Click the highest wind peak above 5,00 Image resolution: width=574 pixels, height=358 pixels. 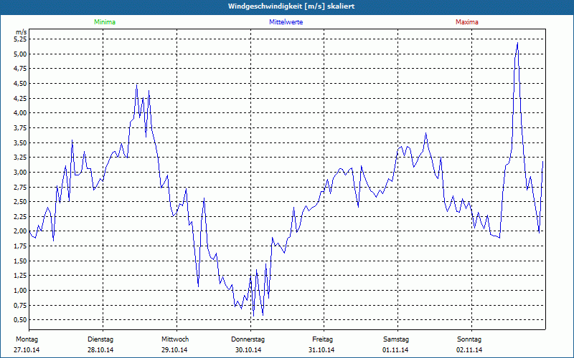(517, 44)
